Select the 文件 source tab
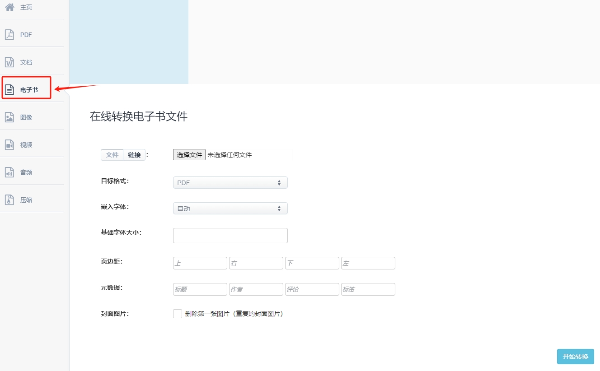The width and height of the screenshot is (600, 371). (x=112, y=155)
